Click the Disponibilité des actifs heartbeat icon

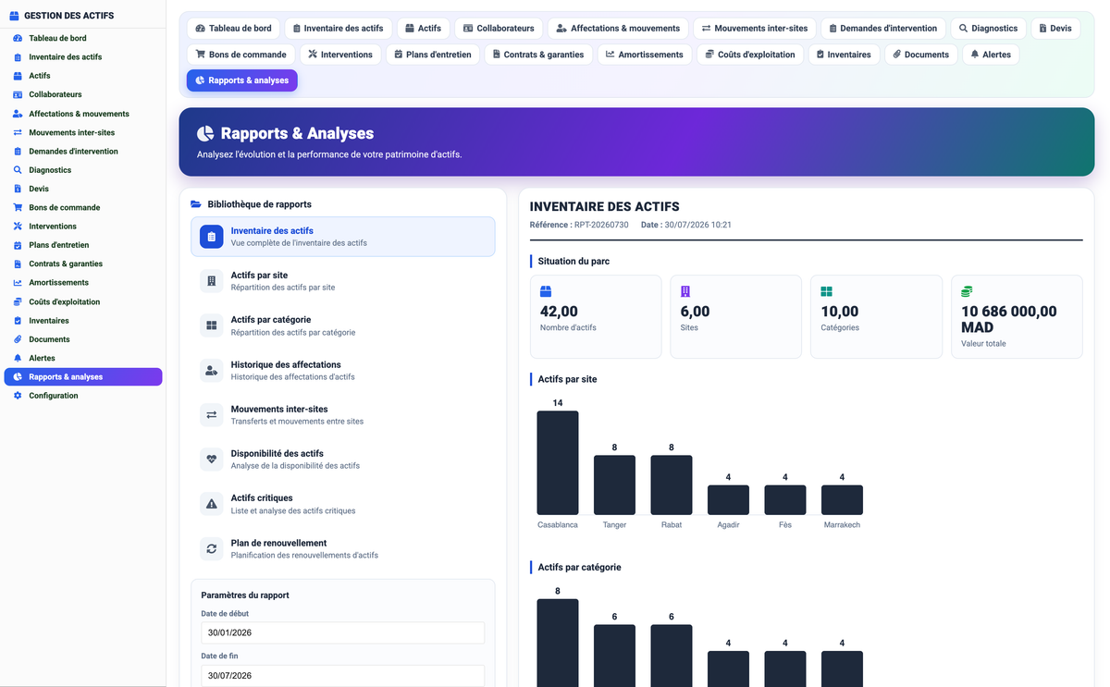(x=212, y=460)
